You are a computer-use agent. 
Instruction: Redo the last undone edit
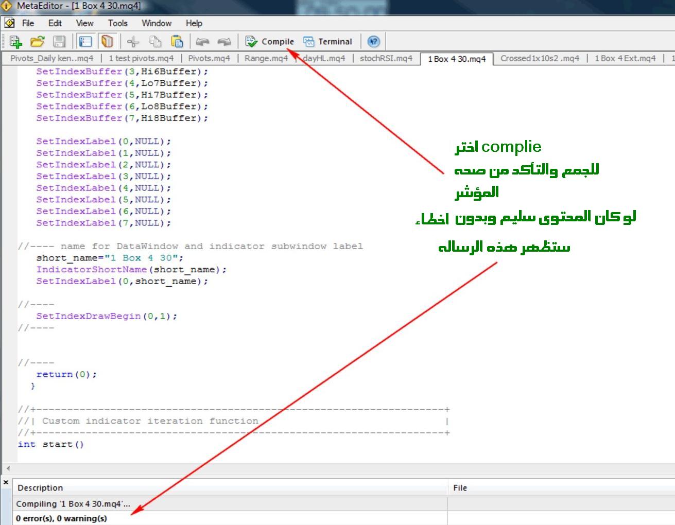point(224,42)
